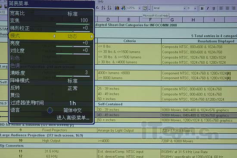Click the align left icon
Screen dimensions: 237x158
tap(221, 8)
